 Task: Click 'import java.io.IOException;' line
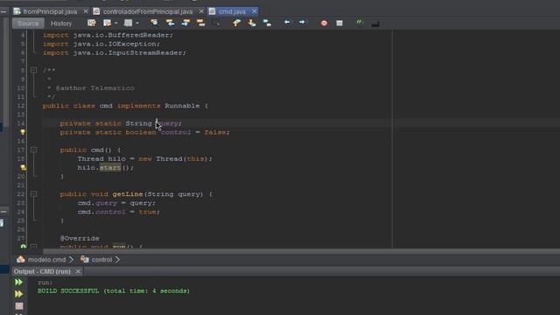point(101,44)
